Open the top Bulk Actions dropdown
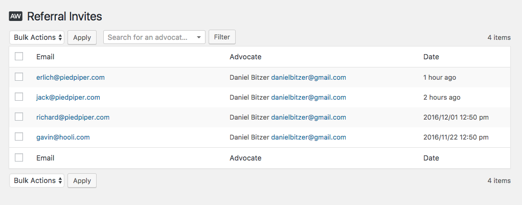This screenshot has width=522, height=205. 37,37
